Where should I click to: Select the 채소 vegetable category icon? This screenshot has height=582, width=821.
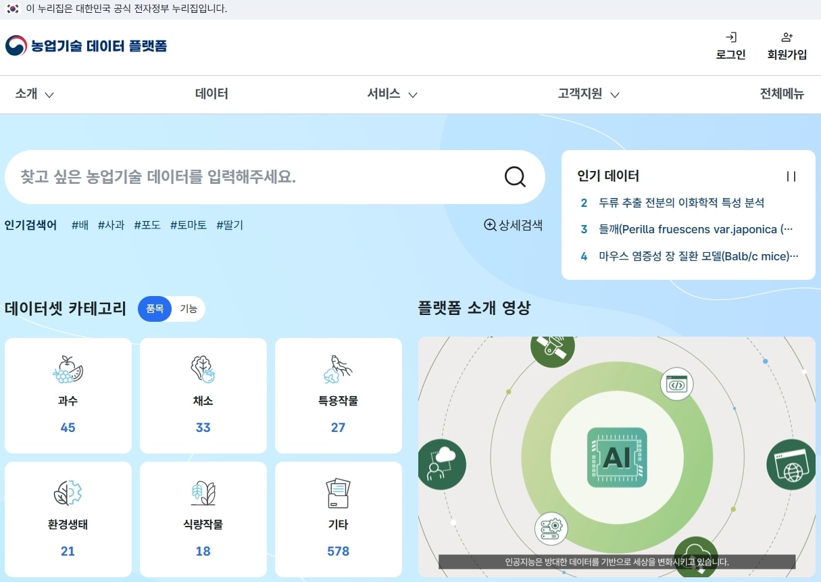203,369
